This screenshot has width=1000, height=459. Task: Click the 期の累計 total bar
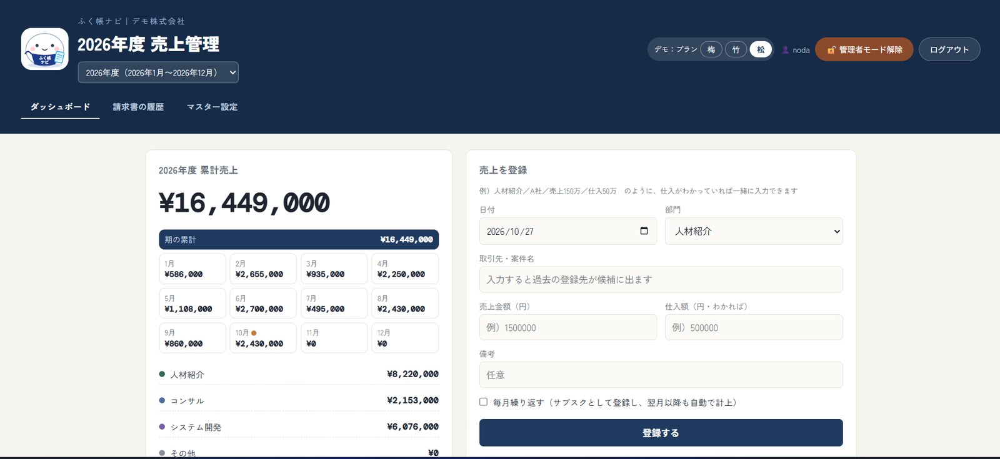pyautogui.click(x=299, y=240)
